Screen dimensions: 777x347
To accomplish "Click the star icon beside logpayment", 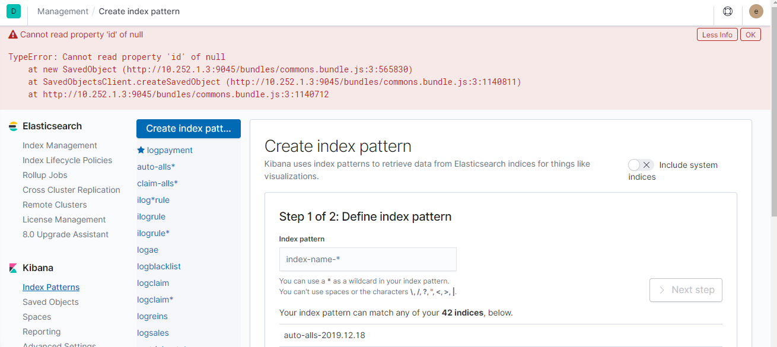I will [141, 150].
